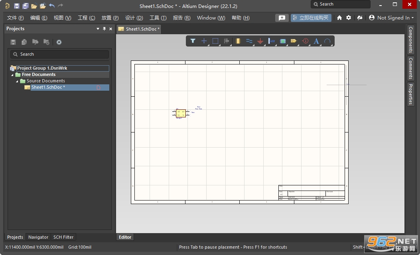Viewport: 420px width, 255px height.
Task: Open the Components side panel
Action: pyautogui.click(x=410, y=39)
